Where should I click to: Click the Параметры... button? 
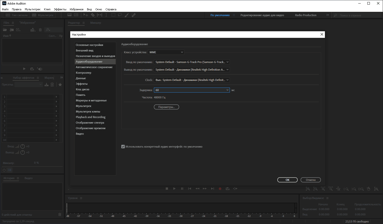point(166,107)
